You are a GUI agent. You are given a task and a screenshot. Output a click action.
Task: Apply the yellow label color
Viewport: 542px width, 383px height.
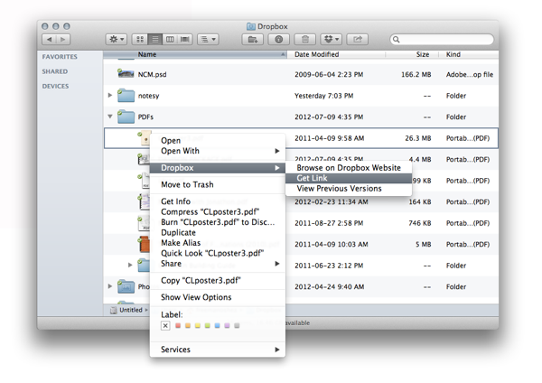coord(197,325)
